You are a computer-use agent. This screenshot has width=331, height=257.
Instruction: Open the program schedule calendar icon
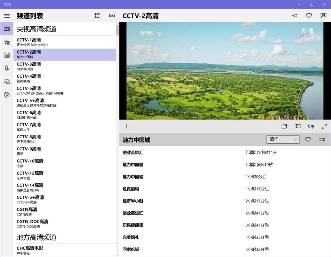[x=7, y=55]
